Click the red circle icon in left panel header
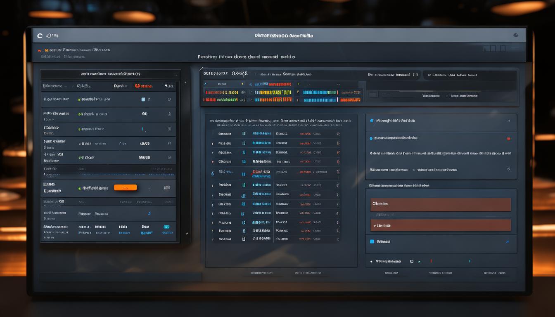The height and width of the screenshot is (317, 555). (138, 86)
